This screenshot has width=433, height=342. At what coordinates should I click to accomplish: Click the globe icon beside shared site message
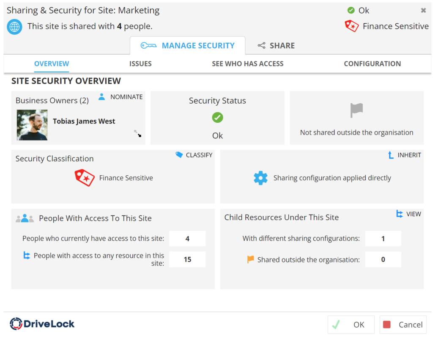(x=14, y=27)
